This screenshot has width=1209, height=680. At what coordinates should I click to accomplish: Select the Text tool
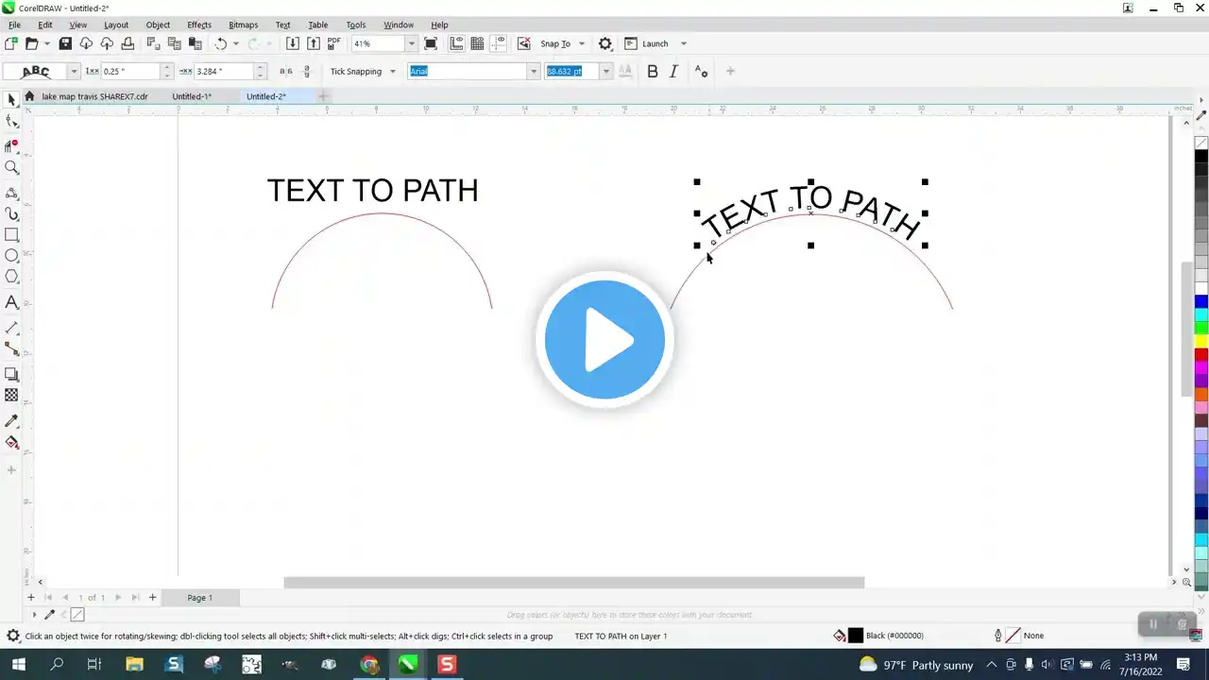[x=11, y=302]
